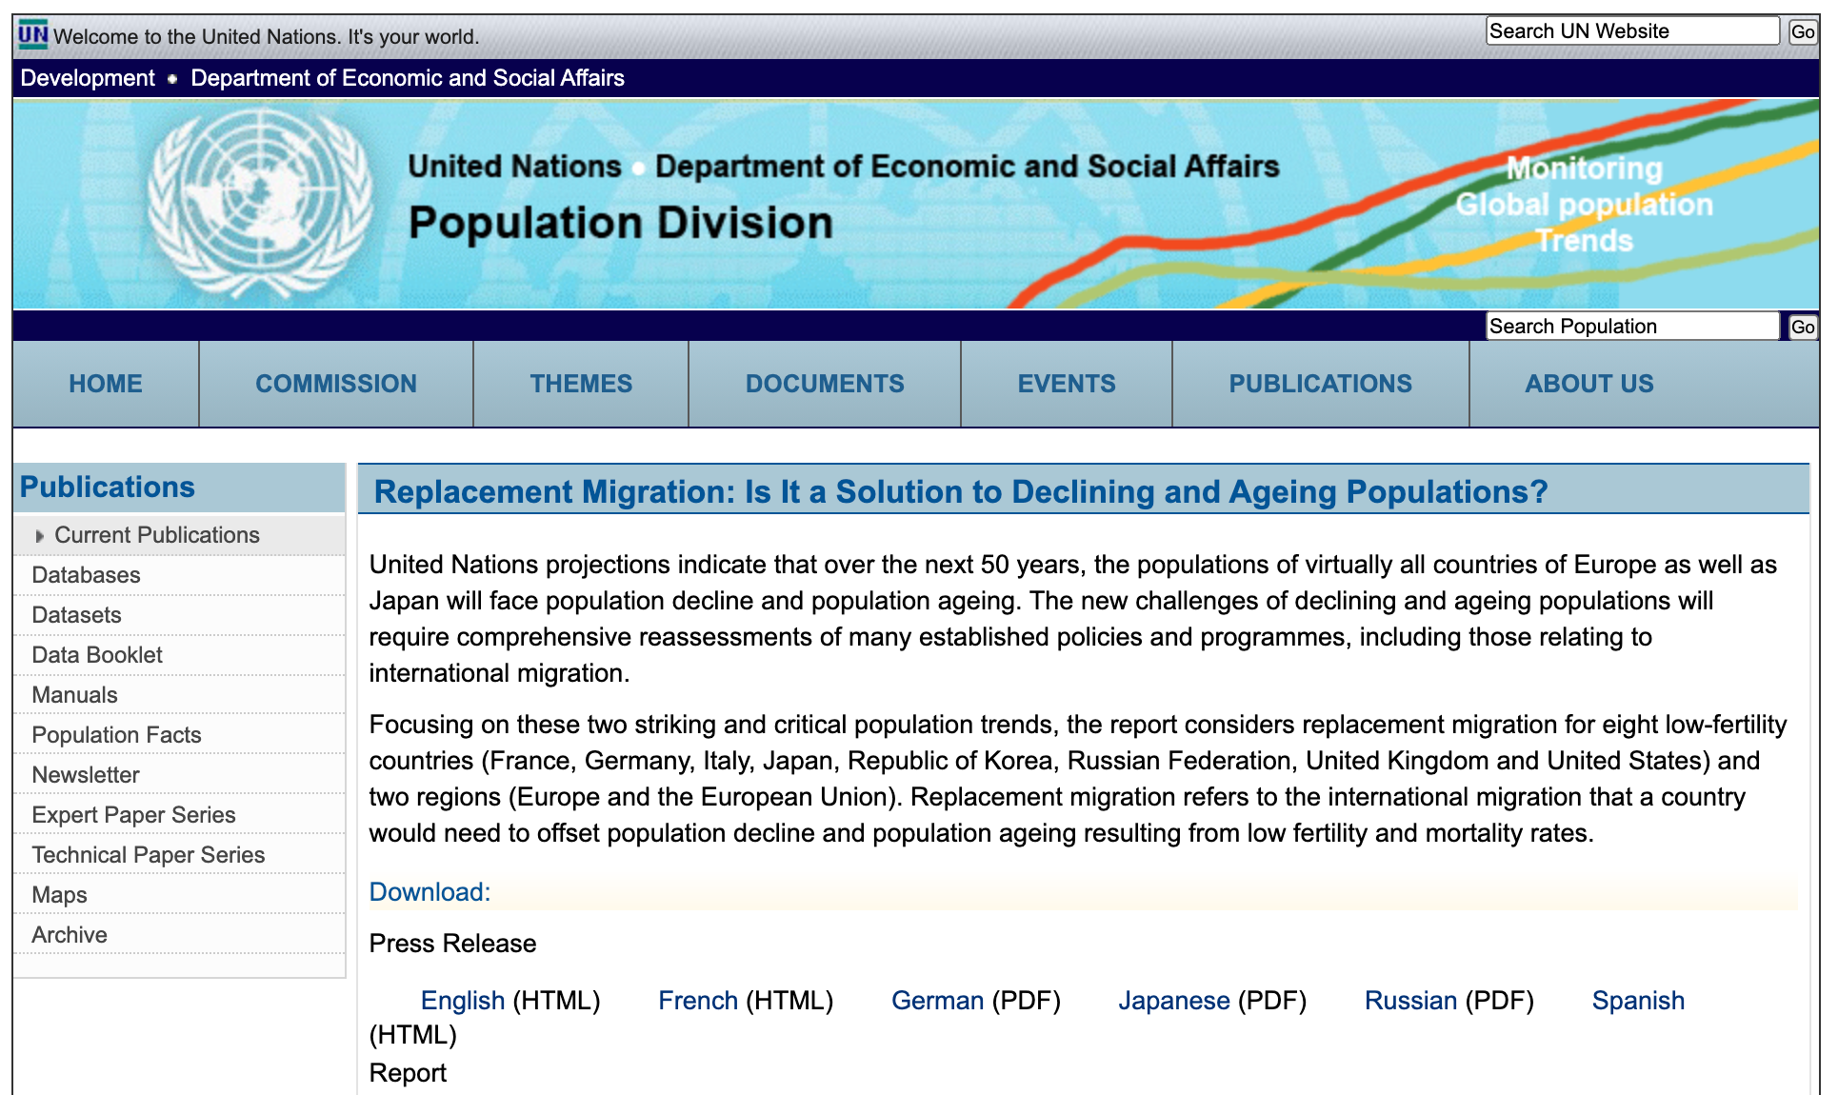
Task: Click the UN logo icon at top left
Action: tap(32, 35)
